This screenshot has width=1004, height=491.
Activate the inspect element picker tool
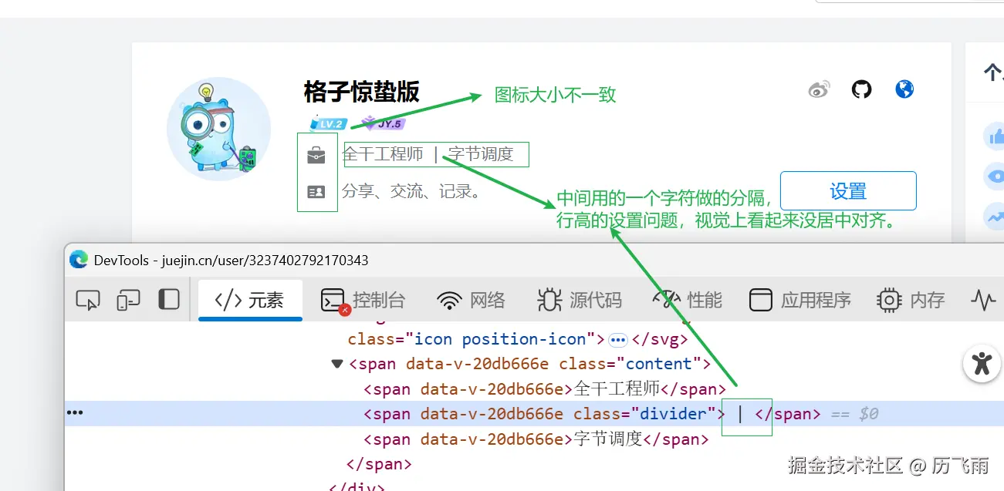[x=88, y=300]
